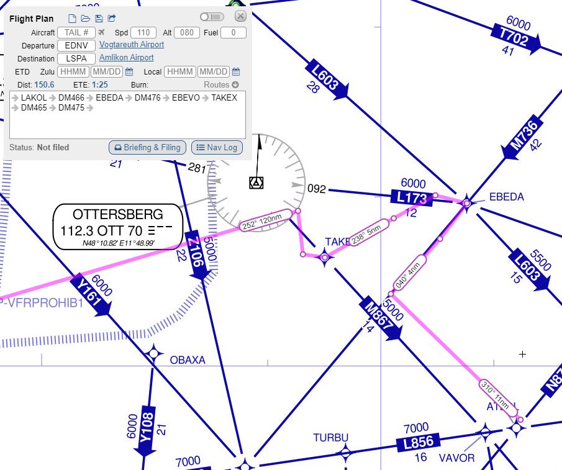562x470 pixels.
Task: Open the Zulu date calendar picker
Action: (129, 71)
